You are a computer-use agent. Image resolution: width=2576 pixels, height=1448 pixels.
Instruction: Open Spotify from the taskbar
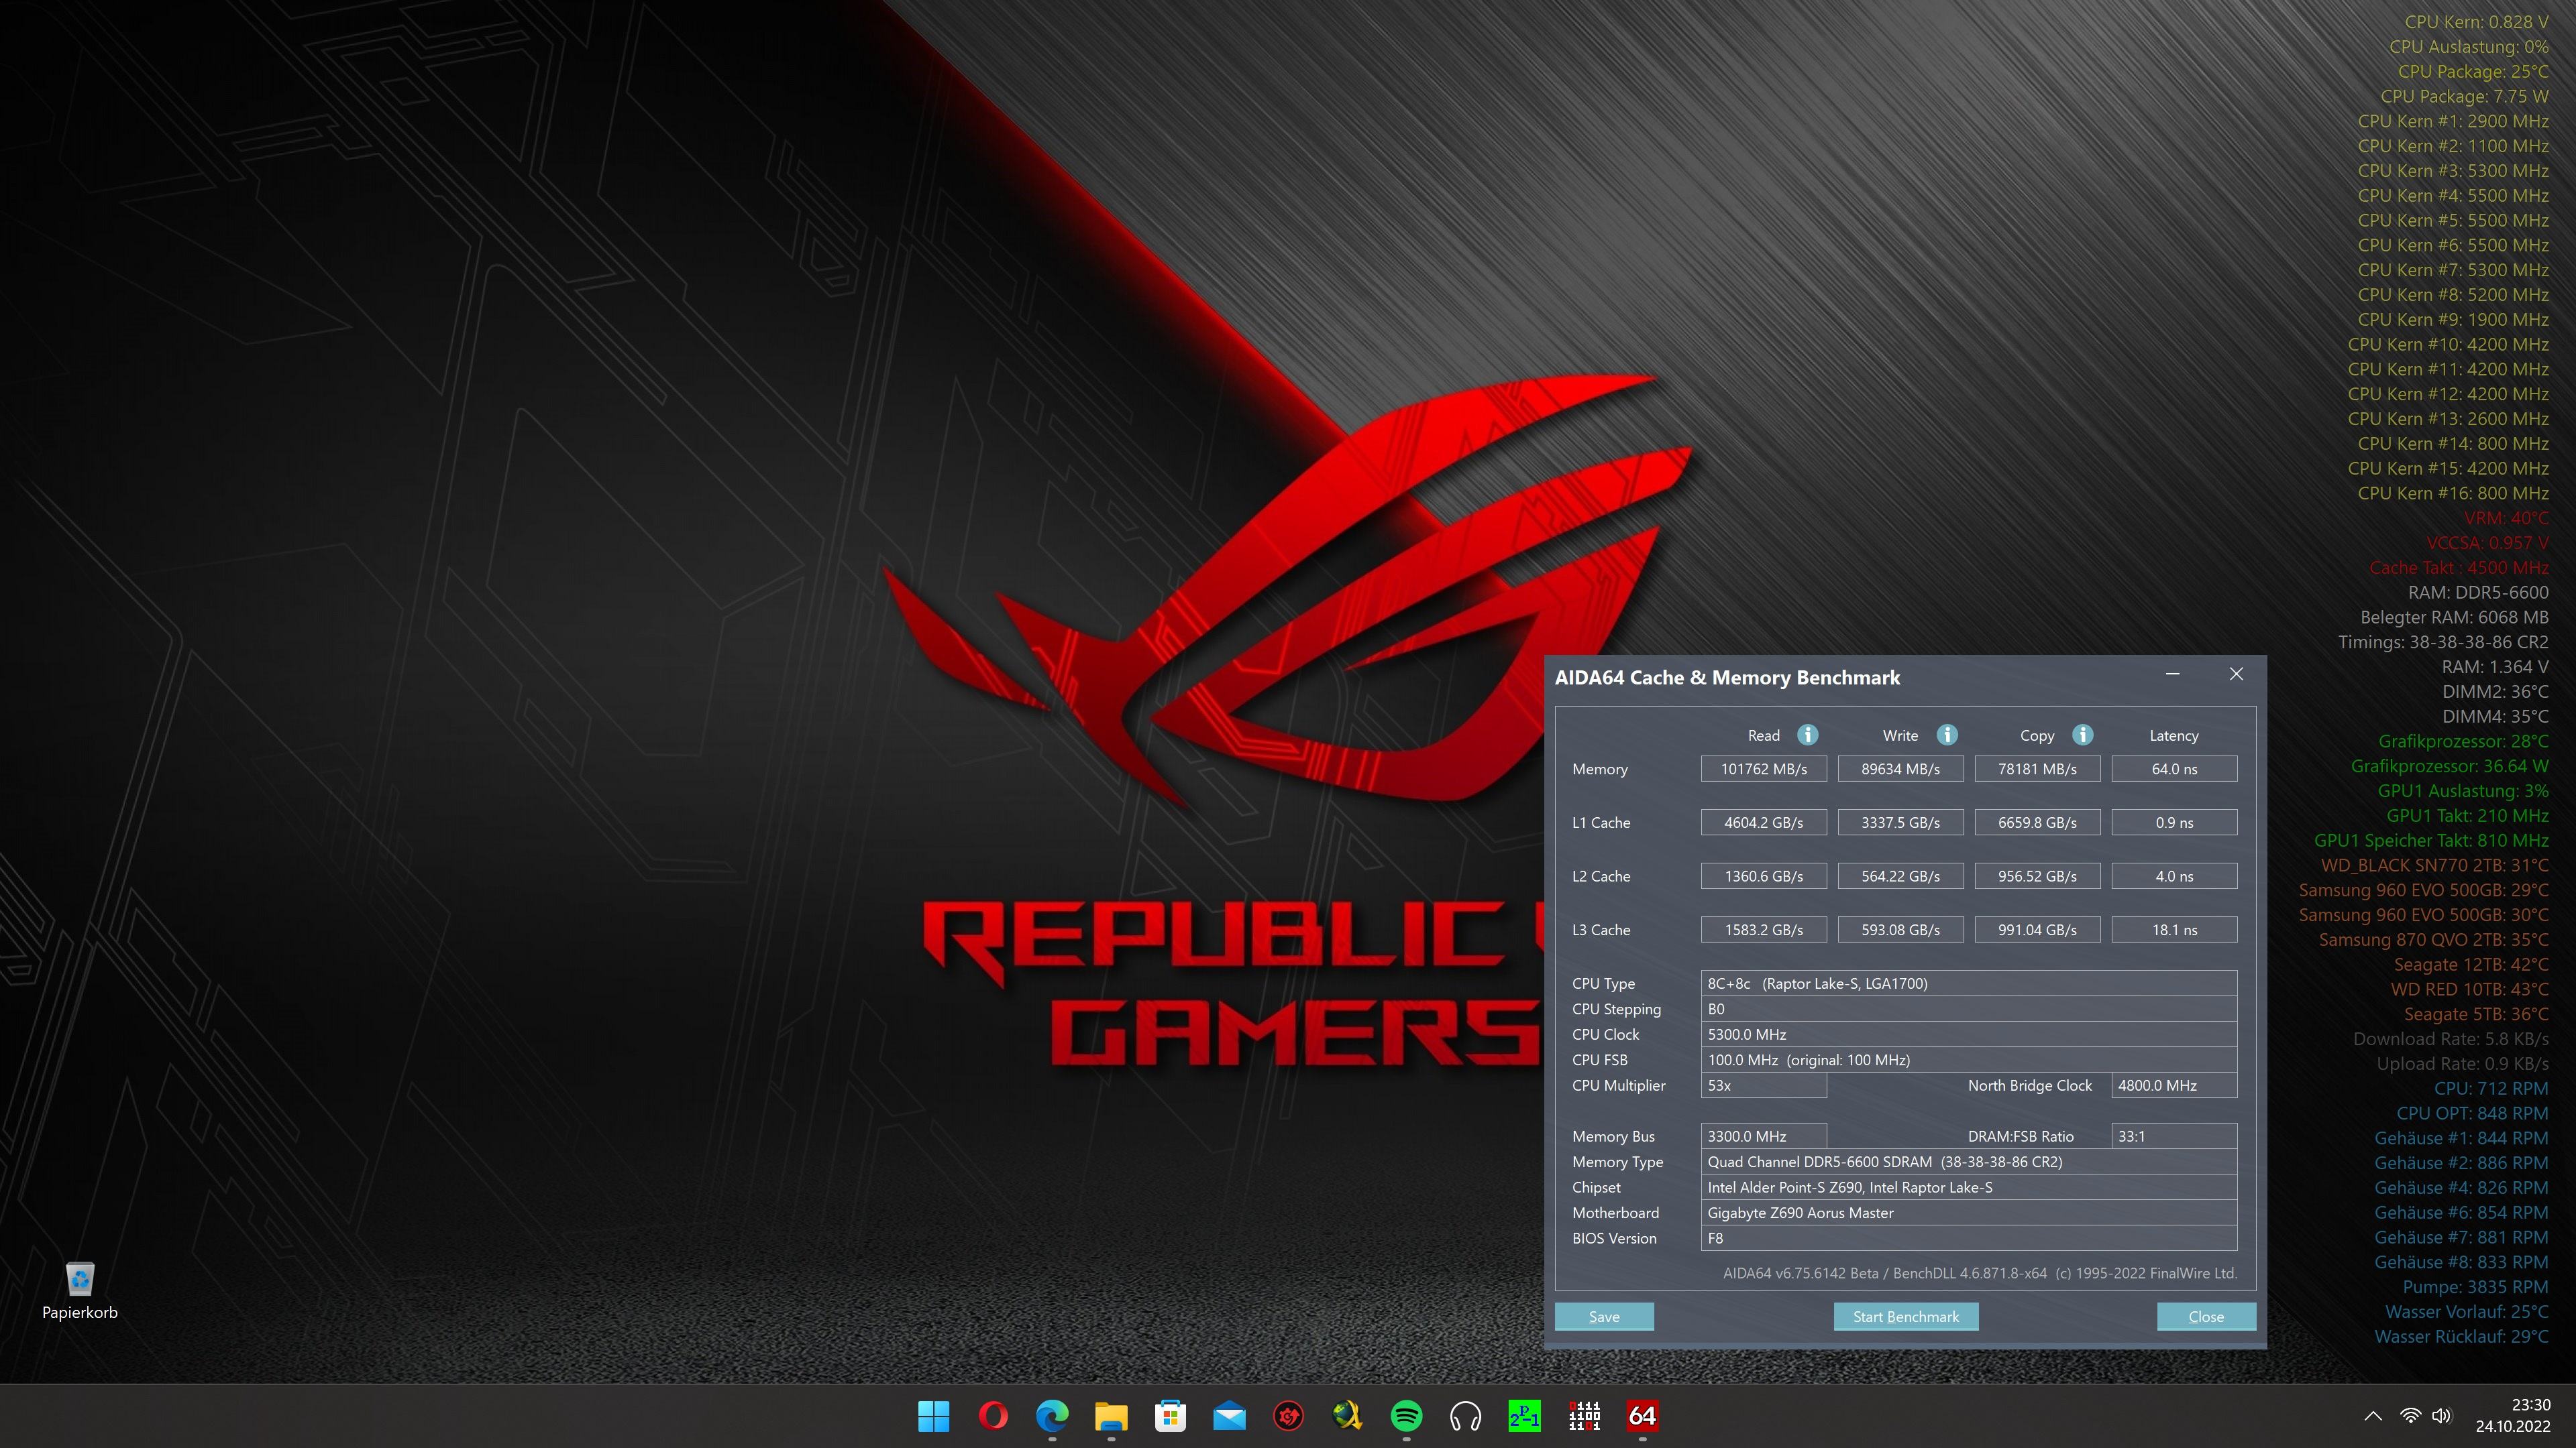(1406, 1415)
